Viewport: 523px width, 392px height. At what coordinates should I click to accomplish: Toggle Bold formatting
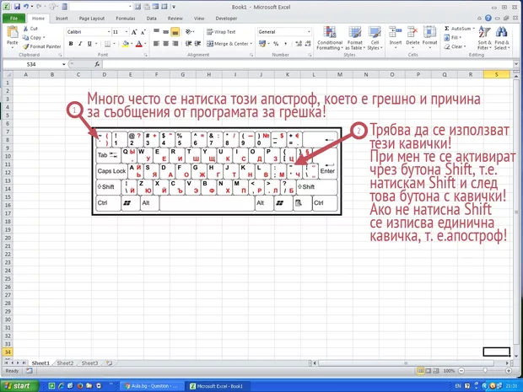click(x=71, y=44)
